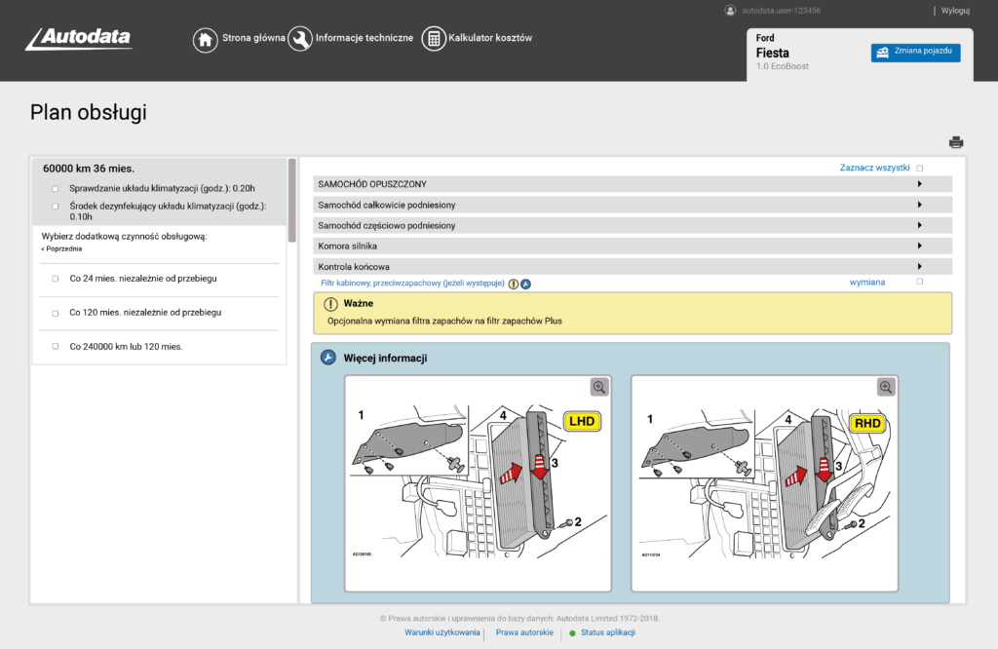Click the Wyloguj link
998x649 pixels.
coord(955,11)
